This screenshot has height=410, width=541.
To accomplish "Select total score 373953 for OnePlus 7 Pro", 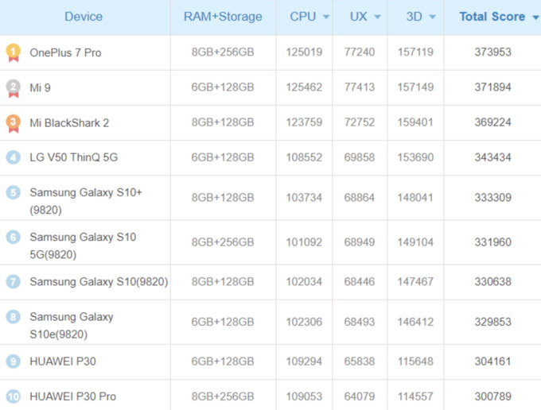I will click(492, 52).
